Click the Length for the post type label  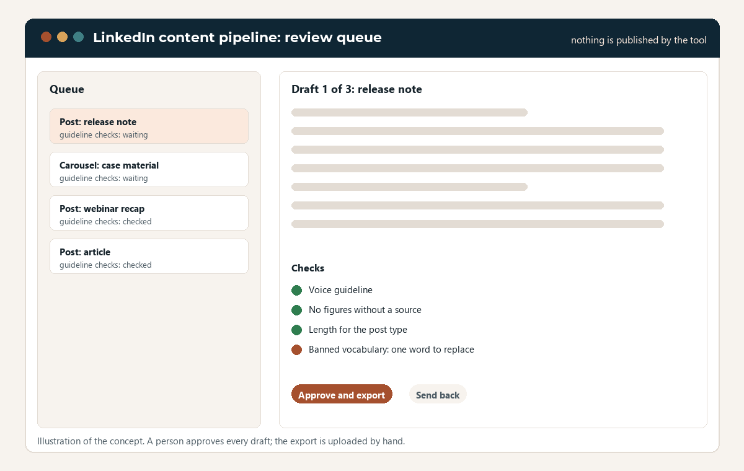tap(358, 330)
